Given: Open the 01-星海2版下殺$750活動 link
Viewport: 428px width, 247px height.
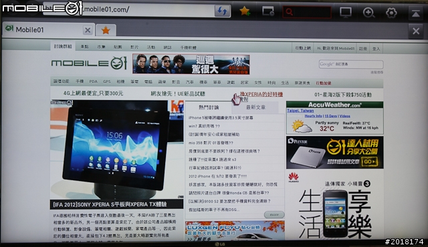Looking at the screenshot, I should pyautogui.click(x=343, y=95).
